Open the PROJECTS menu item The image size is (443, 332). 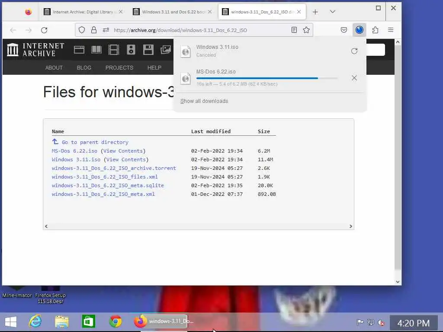click(119, 68)
